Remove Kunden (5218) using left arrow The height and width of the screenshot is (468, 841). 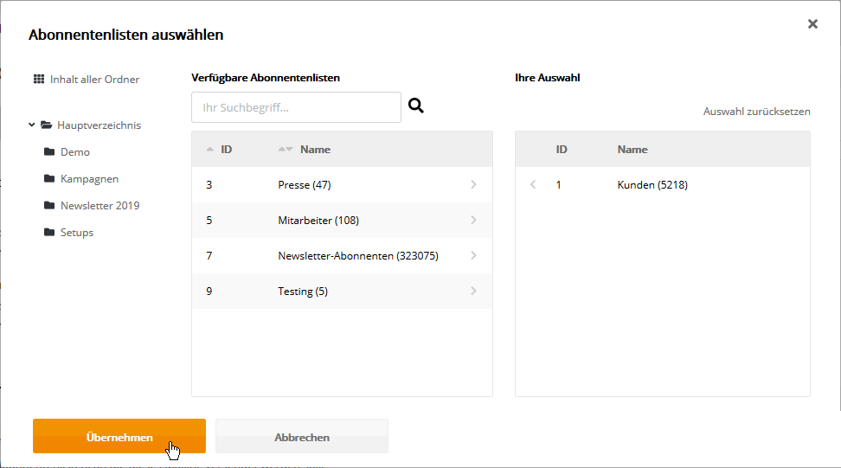533,184
